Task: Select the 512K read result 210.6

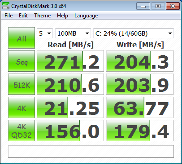Action: click(70, 84)
